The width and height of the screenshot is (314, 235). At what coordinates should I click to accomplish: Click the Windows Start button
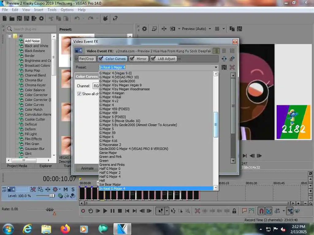tap(8, 229)
